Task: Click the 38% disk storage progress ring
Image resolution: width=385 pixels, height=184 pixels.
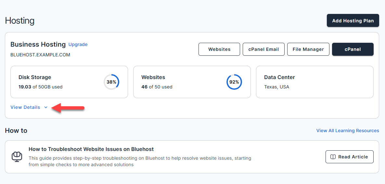Action: pos(111,82)
